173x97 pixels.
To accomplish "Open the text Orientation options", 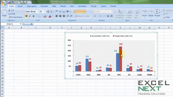I will pyautogui.click(x=68, y=11).
